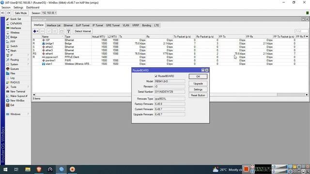The height and width of the screenshot is (174, 310).
Task: Open the Wireless menu
Action: (15, 32)
